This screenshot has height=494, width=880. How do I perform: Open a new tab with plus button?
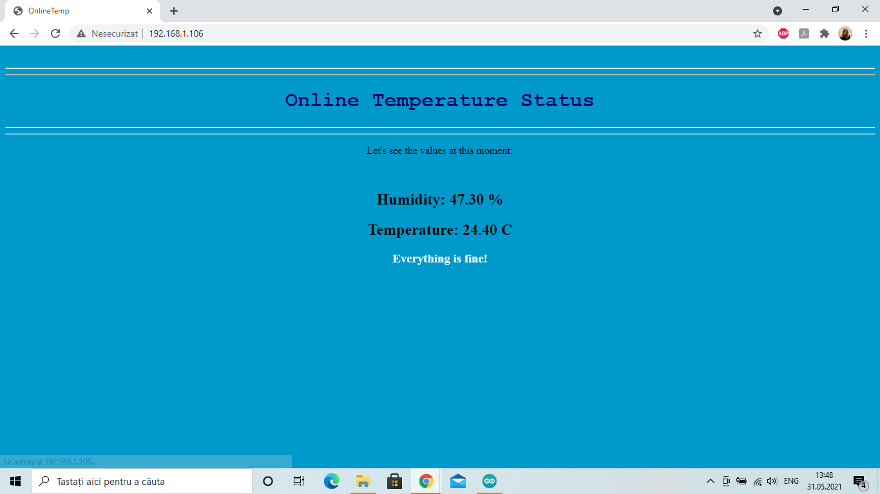[x=174, y=11]
